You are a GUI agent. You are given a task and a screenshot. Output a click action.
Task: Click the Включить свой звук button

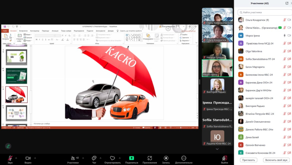click(x=276, y=160)
